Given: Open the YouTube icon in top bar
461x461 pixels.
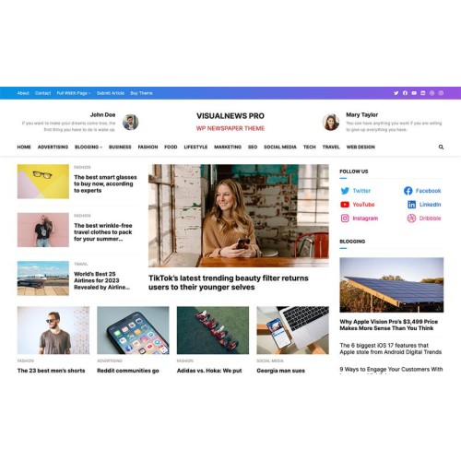Looking at the screenshot, I should click(x=414, y=93).
